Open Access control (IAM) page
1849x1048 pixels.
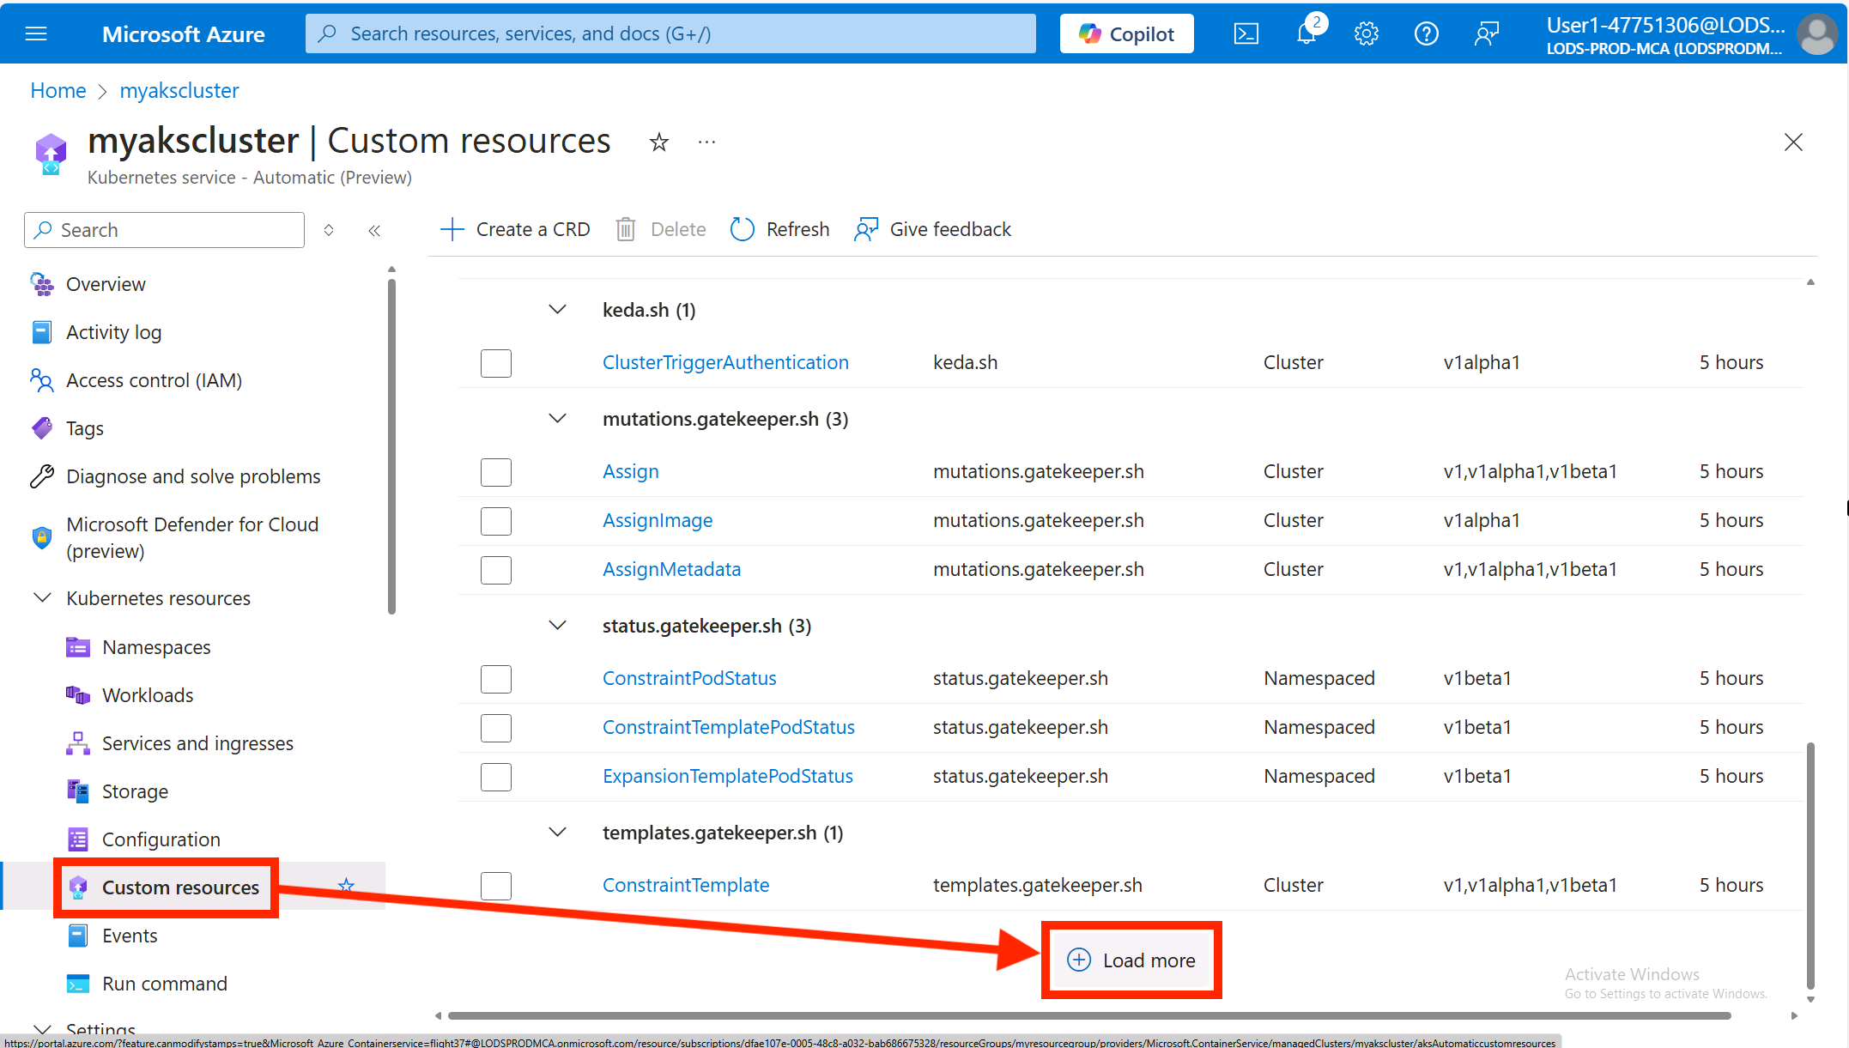coord(154,380)
